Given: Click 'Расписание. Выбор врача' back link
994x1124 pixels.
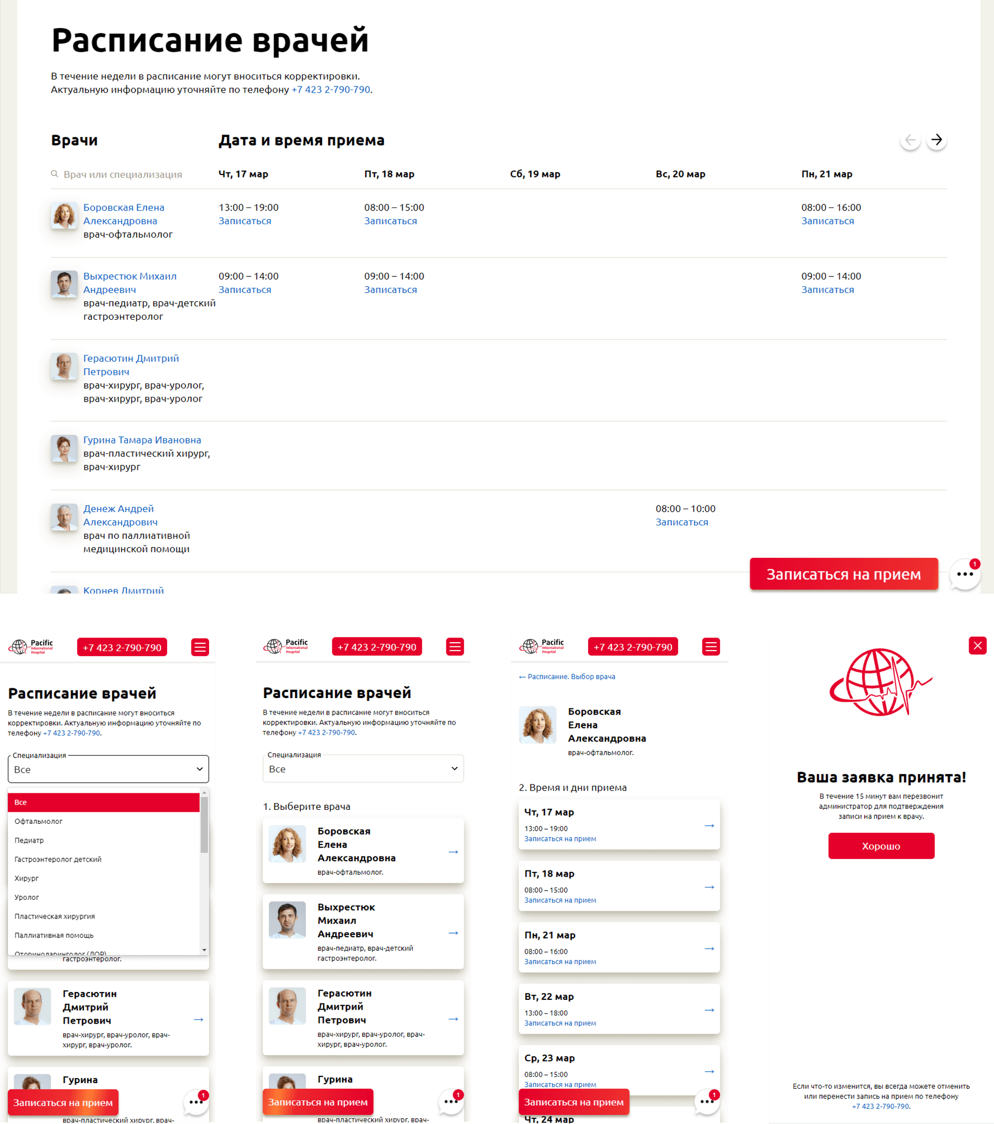Looking at the screenshot, I should [567, 676].
